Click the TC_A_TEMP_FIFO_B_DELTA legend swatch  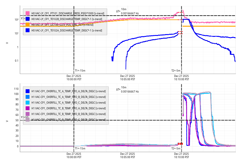[28, 97]
